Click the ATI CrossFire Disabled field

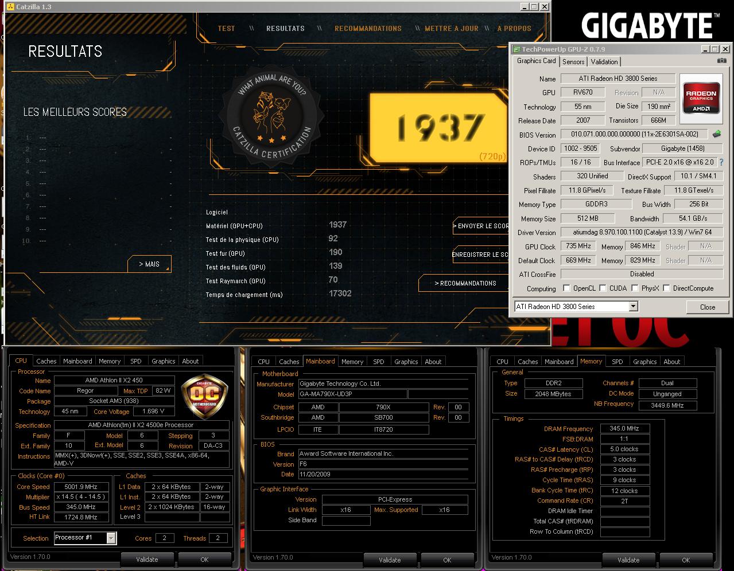tap(643, 274)
